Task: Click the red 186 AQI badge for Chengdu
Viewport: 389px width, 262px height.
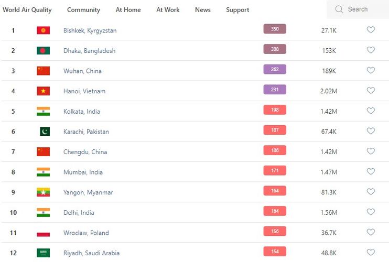Action: 275,150
